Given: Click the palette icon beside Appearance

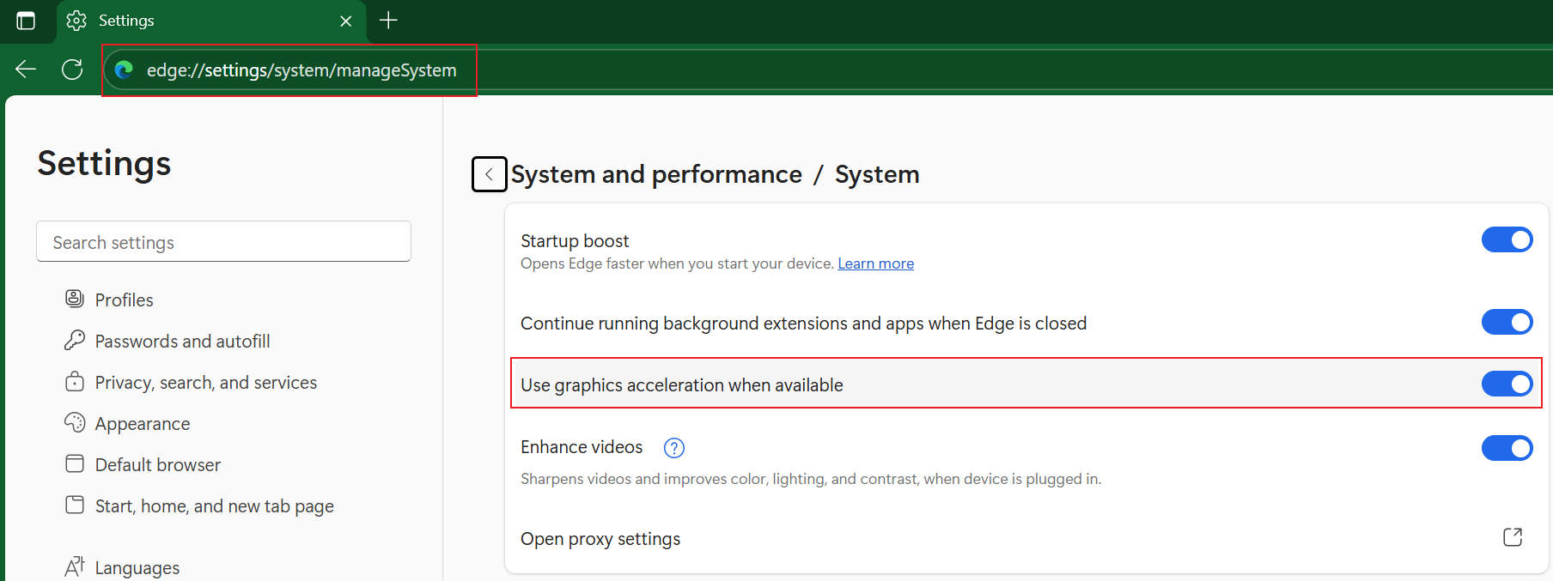Looking at the screenshot, I should point(75,422).
